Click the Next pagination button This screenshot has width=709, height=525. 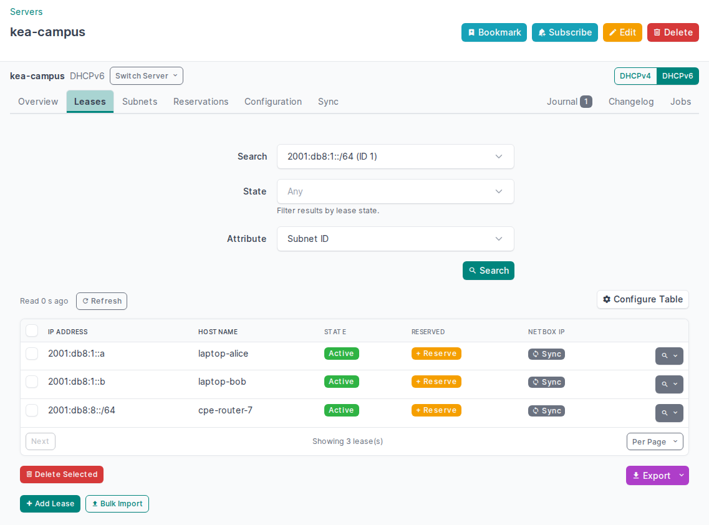[x=41, y=441]
